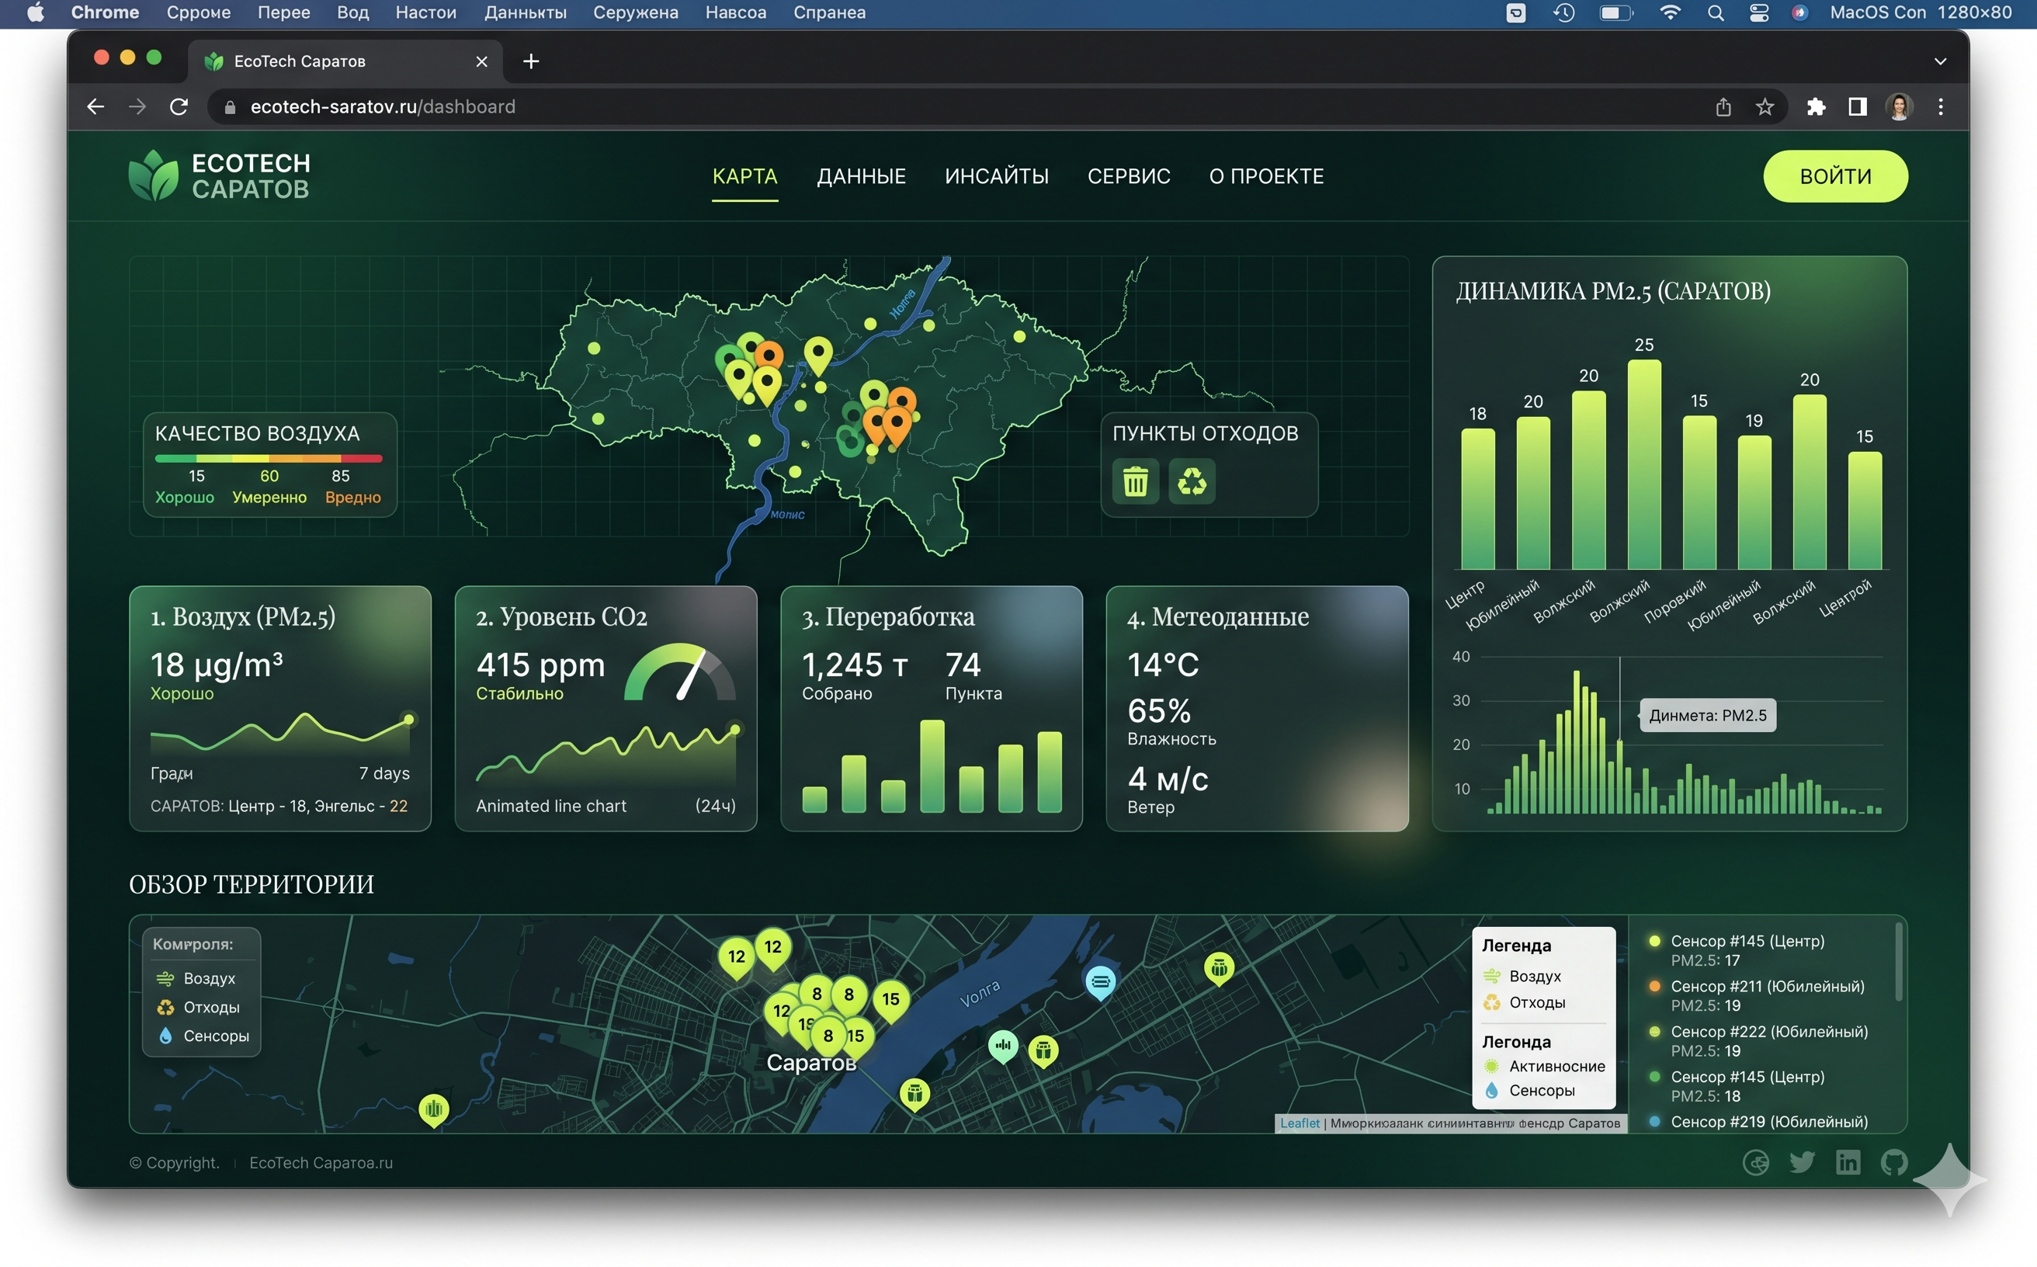Toggle Активносние in white legend box
Viewport: 2037px width, 1267px height.
click(x=1543, y=1066)
